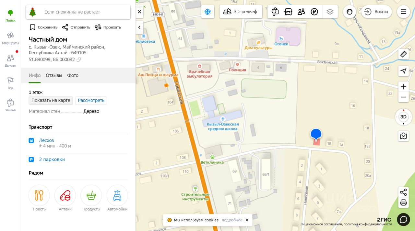Copy coordinates using the copy icon
The height and width of the screenshot is (231, 415).
click(79, 60)
